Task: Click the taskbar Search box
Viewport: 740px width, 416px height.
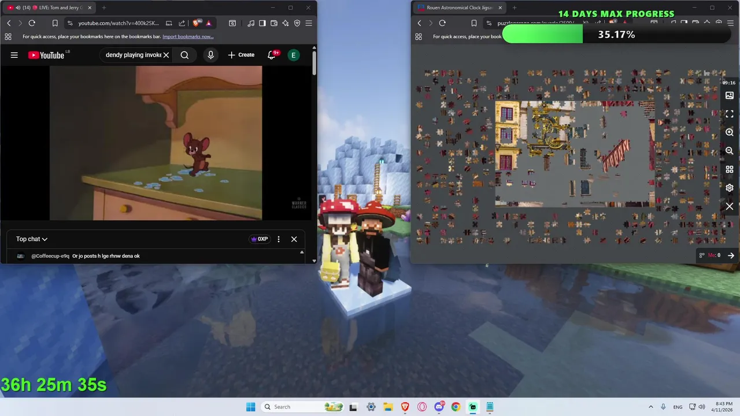Action: pos(302,407)
